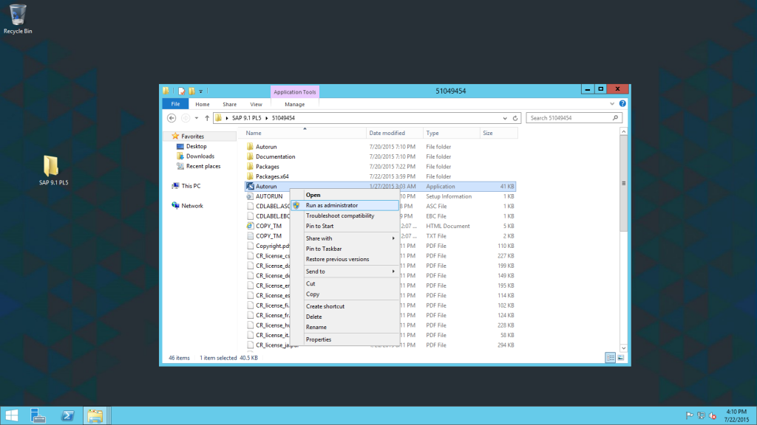This screenshot has width=757, height=425.
Task: Choose Open from the context menu
Action: pyautogui.click(x=313, y=195)
